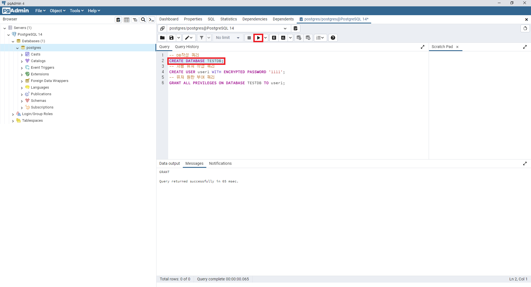Switch to the Properties tab
531x287 pixels.
[x=193, y=19]
